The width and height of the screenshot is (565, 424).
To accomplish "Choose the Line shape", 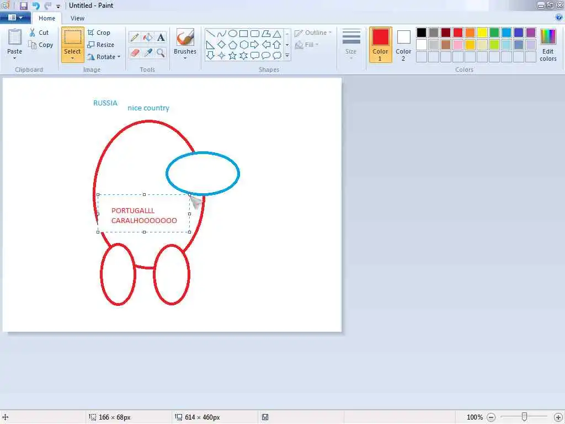I will point(210,34).
